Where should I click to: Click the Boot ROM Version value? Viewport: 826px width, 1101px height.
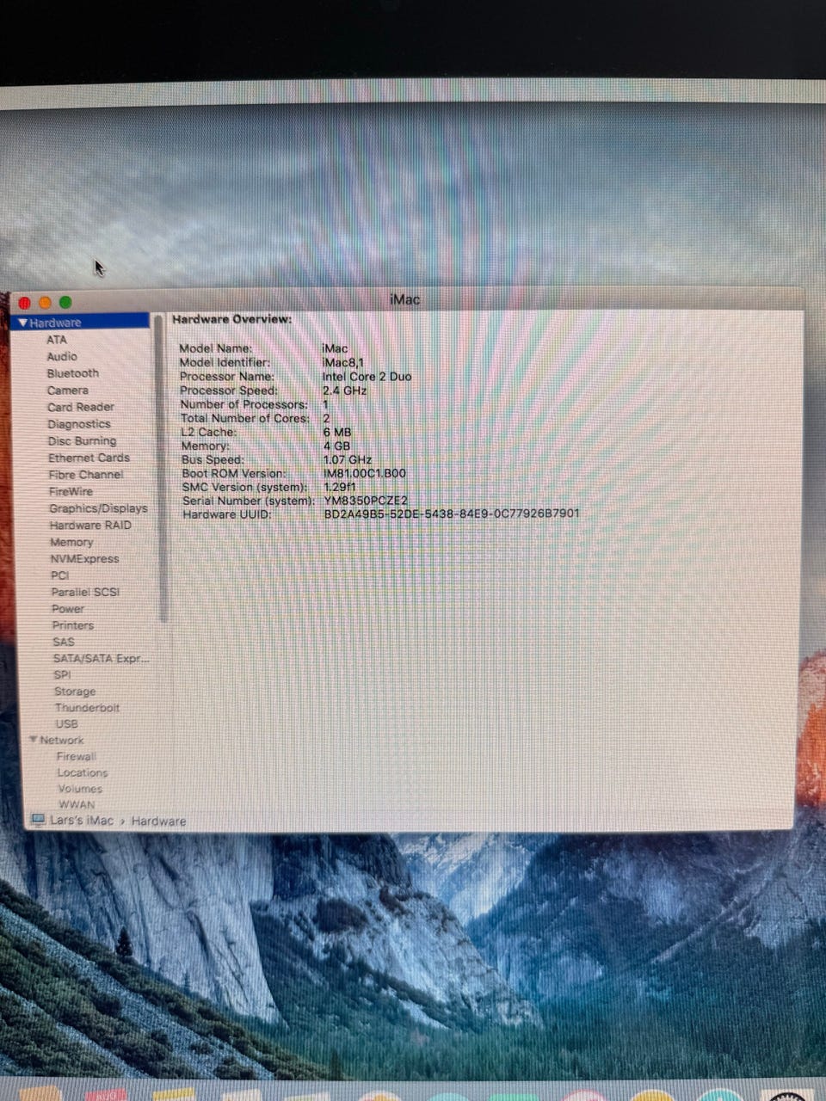[x=365, y=473]
